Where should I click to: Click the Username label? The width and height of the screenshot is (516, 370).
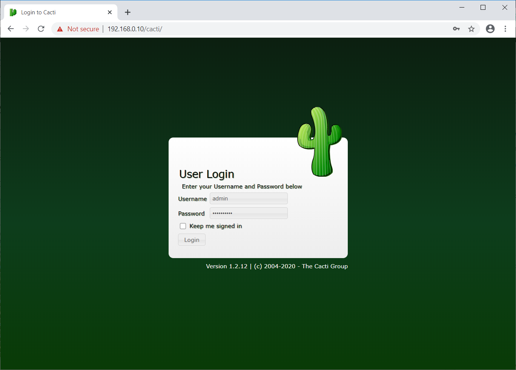(192, 199)
